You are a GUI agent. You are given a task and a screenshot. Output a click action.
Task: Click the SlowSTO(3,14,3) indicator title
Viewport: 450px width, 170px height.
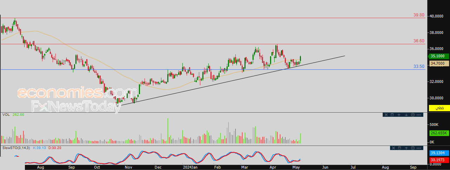coord(16,148)
